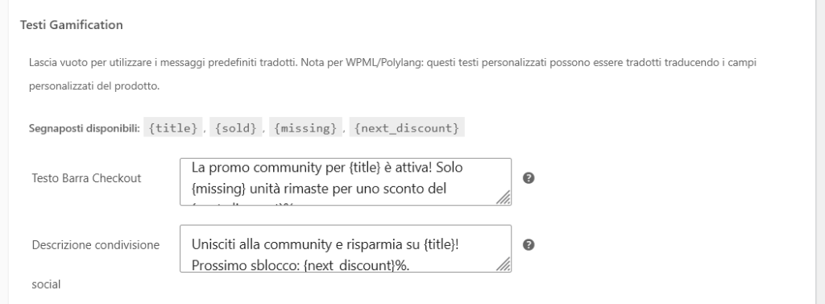The image size is (825, 304).
Task: Click the Segnaposti disponibili label
Action: (x=84, y=128)
